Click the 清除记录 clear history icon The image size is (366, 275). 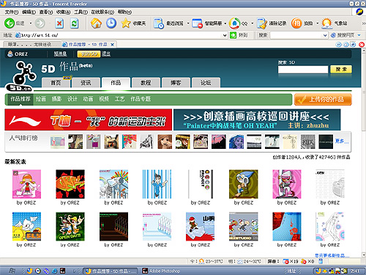[262, 23]
